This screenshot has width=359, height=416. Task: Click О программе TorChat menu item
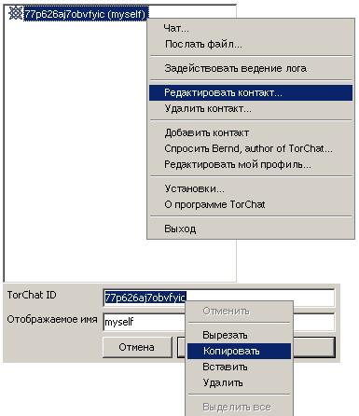pos(251,204)
